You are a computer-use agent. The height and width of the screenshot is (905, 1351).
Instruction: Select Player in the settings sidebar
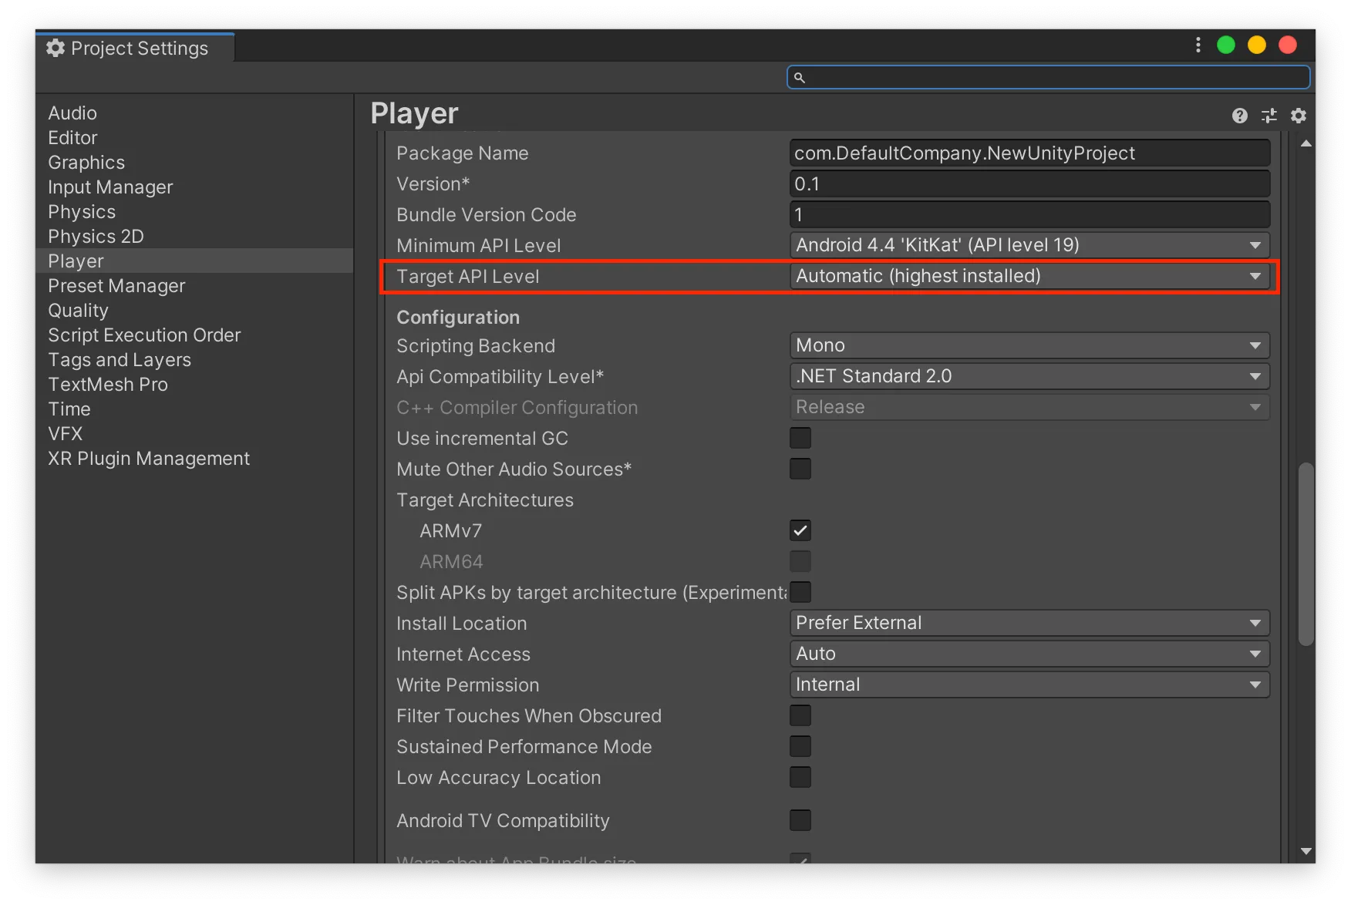75,261
